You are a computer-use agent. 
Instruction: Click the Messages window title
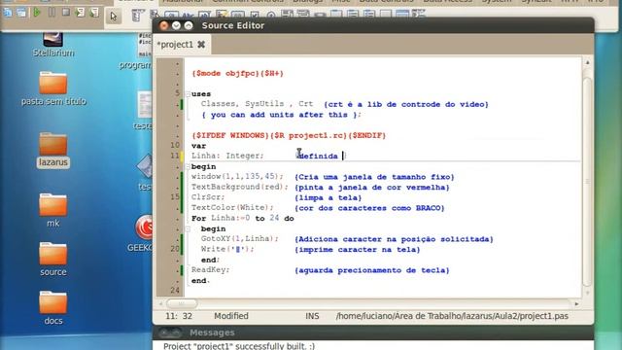tap(212, 332)
